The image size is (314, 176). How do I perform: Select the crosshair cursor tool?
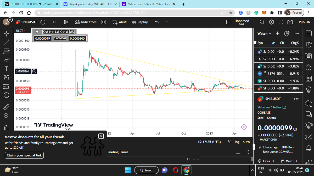pyautogui.click(x=7, y=33)
